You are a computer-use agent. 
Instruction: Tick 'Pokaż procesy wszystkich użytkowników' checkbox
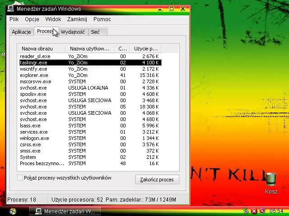20,178
